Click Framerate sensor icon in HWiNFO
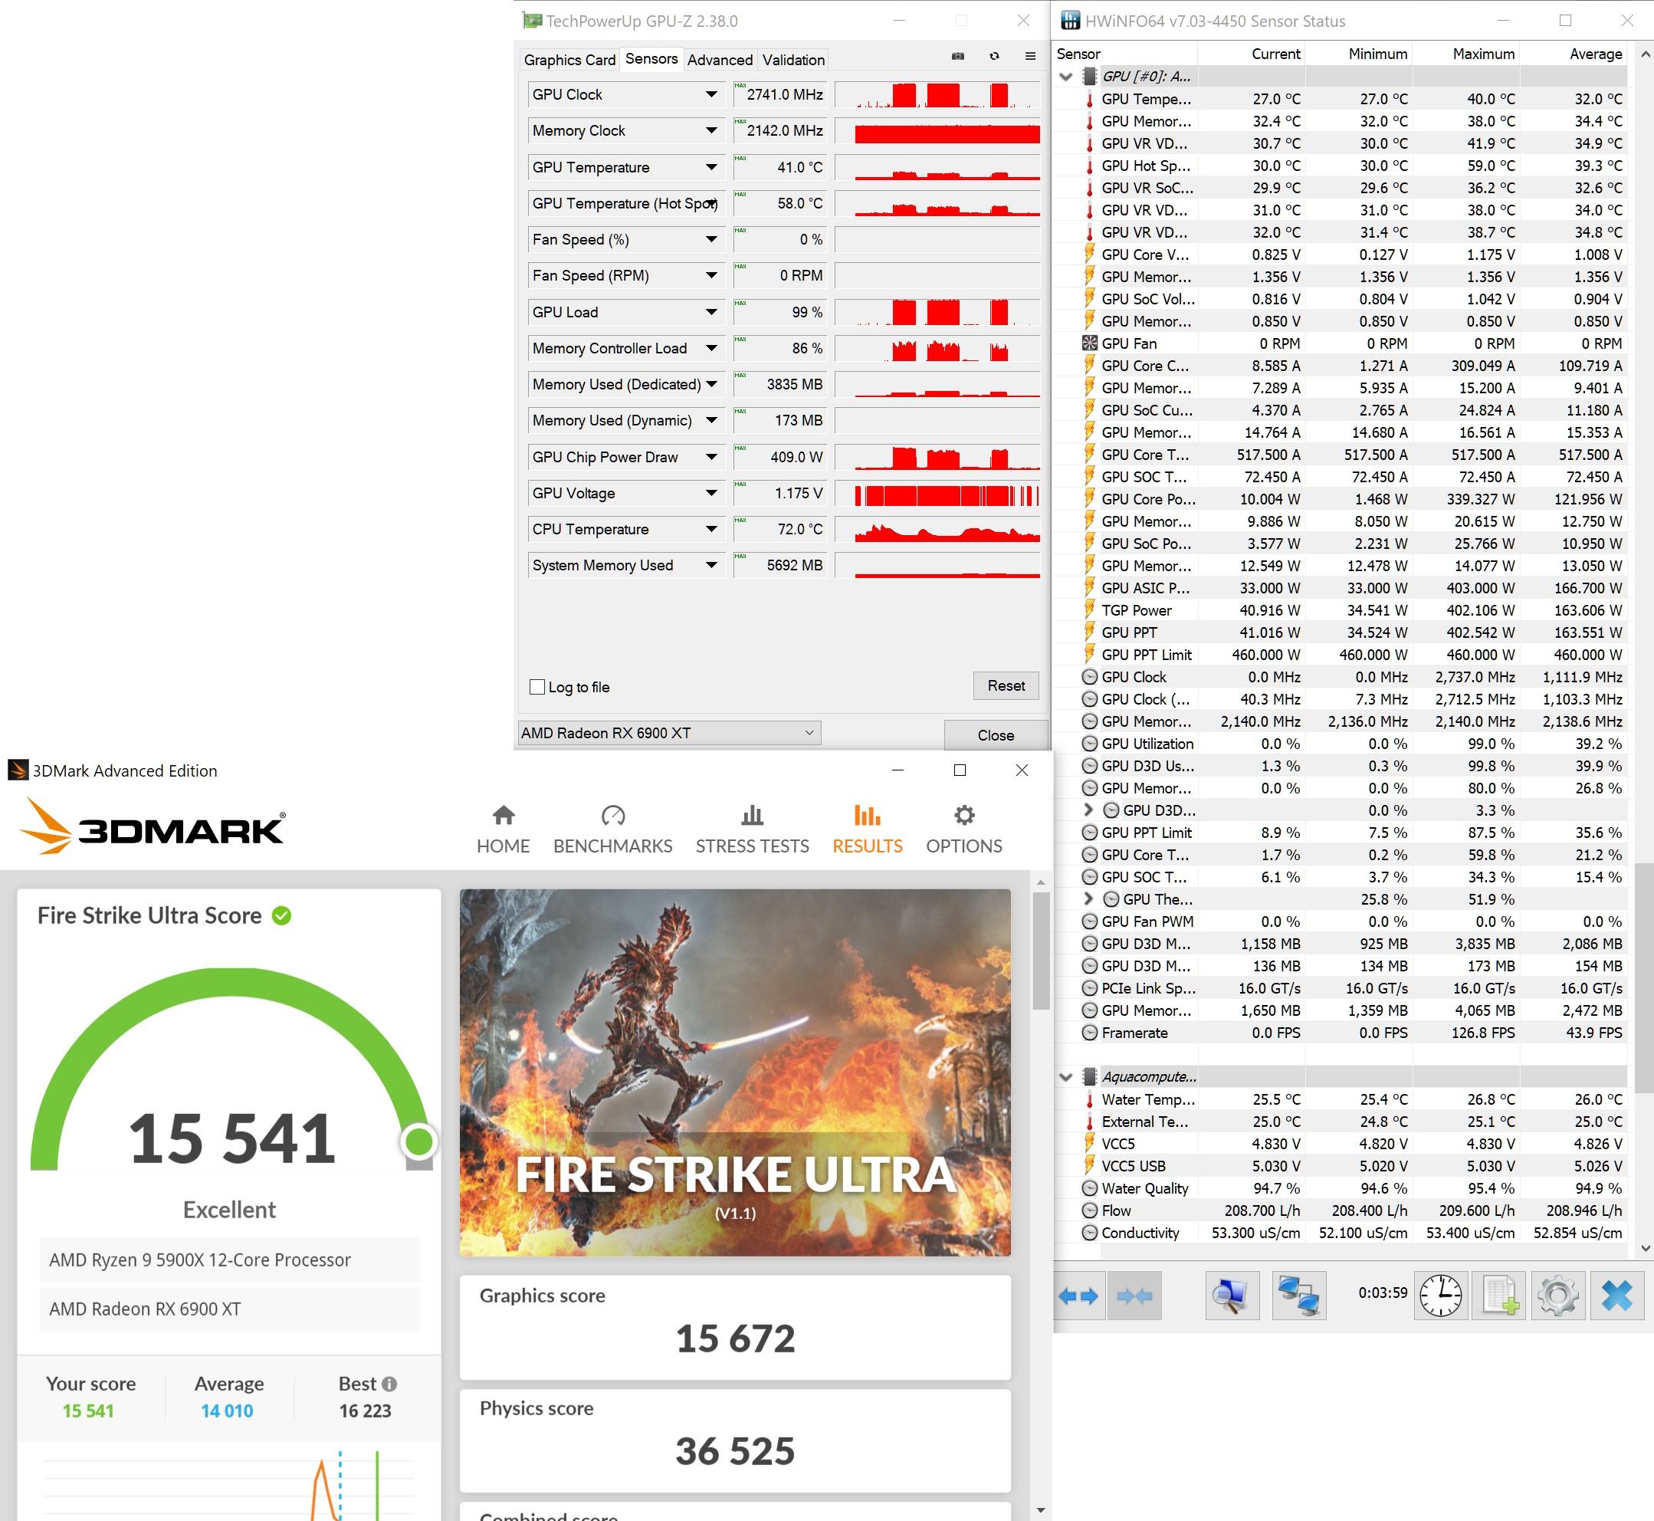Viewport: 1654px width, 1521px height. tap(1089, 1032)
